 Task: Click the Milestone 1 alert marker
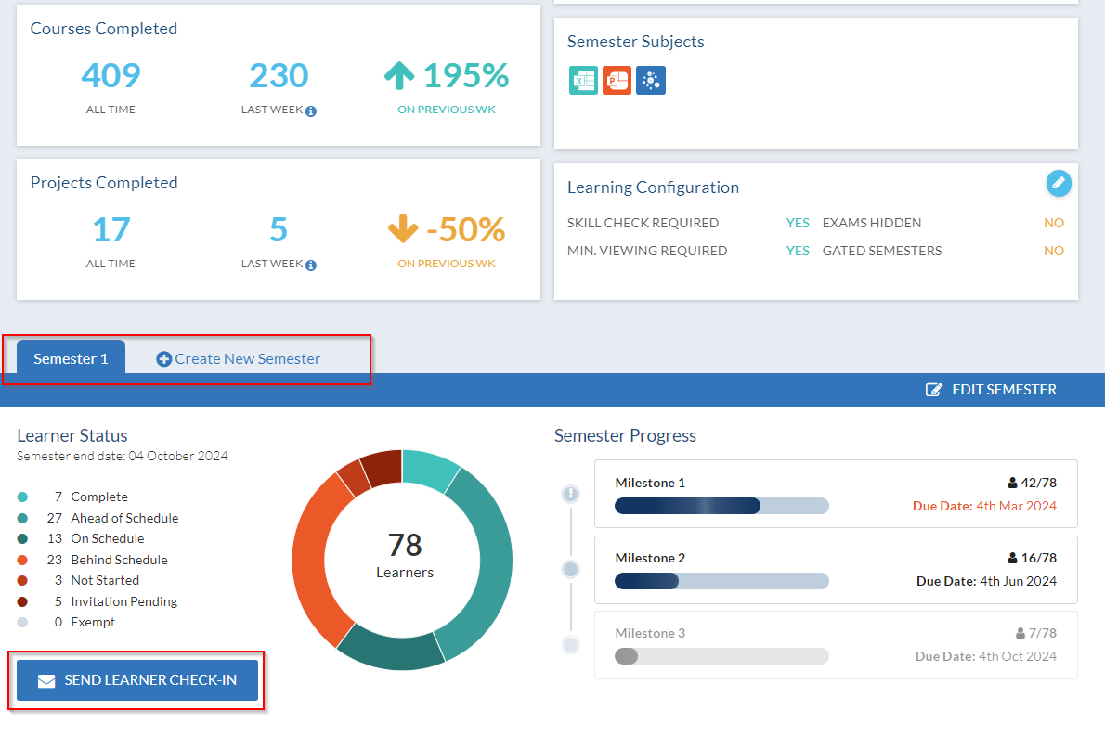(571, 494)
